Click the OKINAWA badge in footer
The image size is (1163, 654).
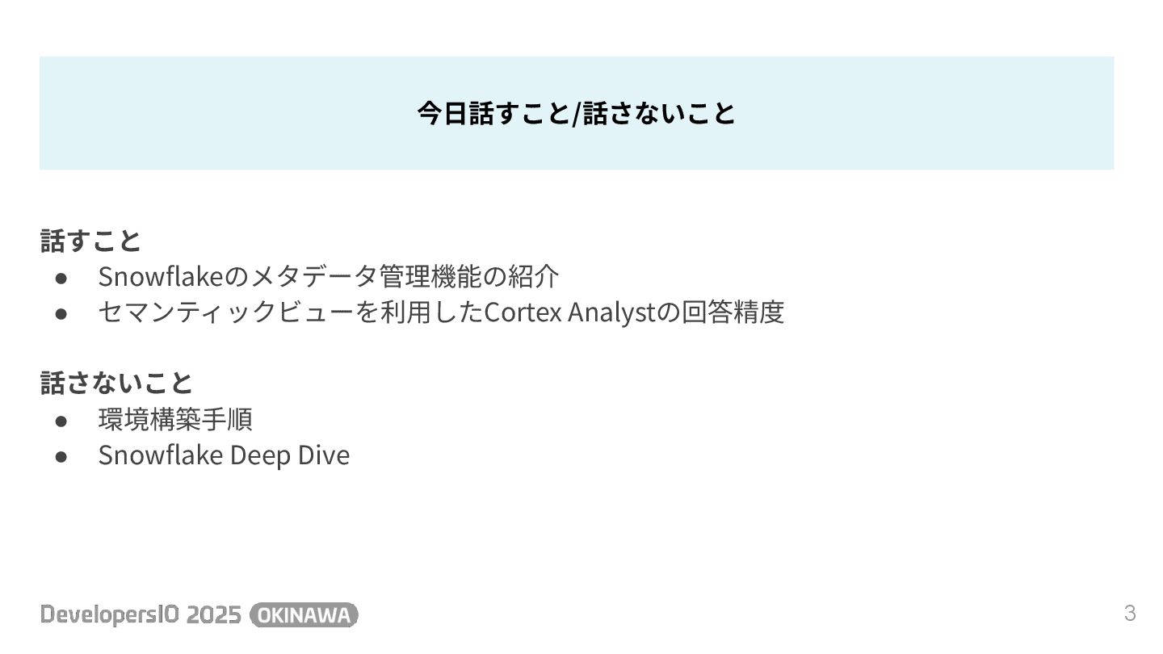304,615
